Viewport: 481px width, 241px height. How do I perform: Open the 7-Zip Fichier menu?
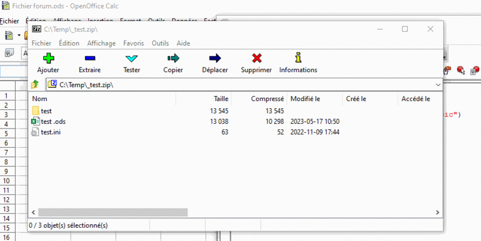click(41, 43)
